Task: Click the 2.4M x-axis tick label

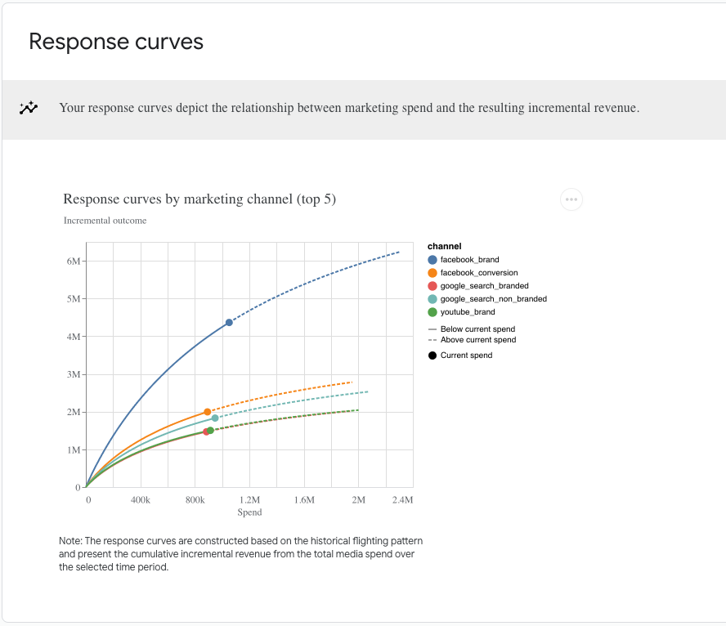Action: tap(402, 500)
